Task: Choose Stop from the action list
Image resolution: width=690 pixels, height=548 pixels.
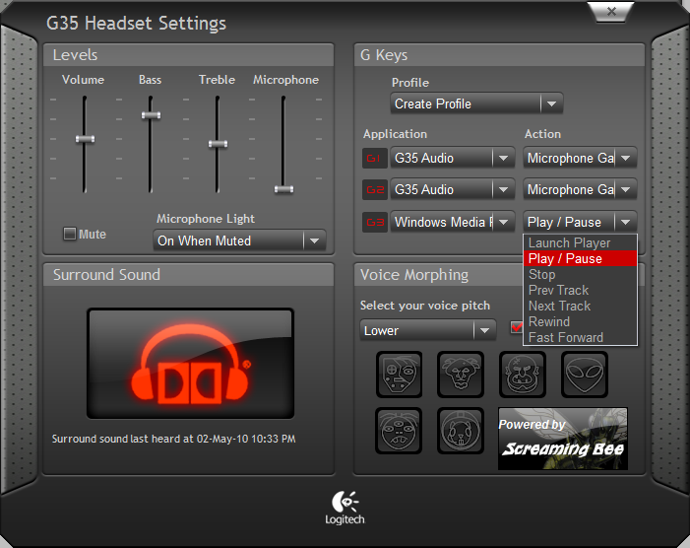Action: click(580, 274)
